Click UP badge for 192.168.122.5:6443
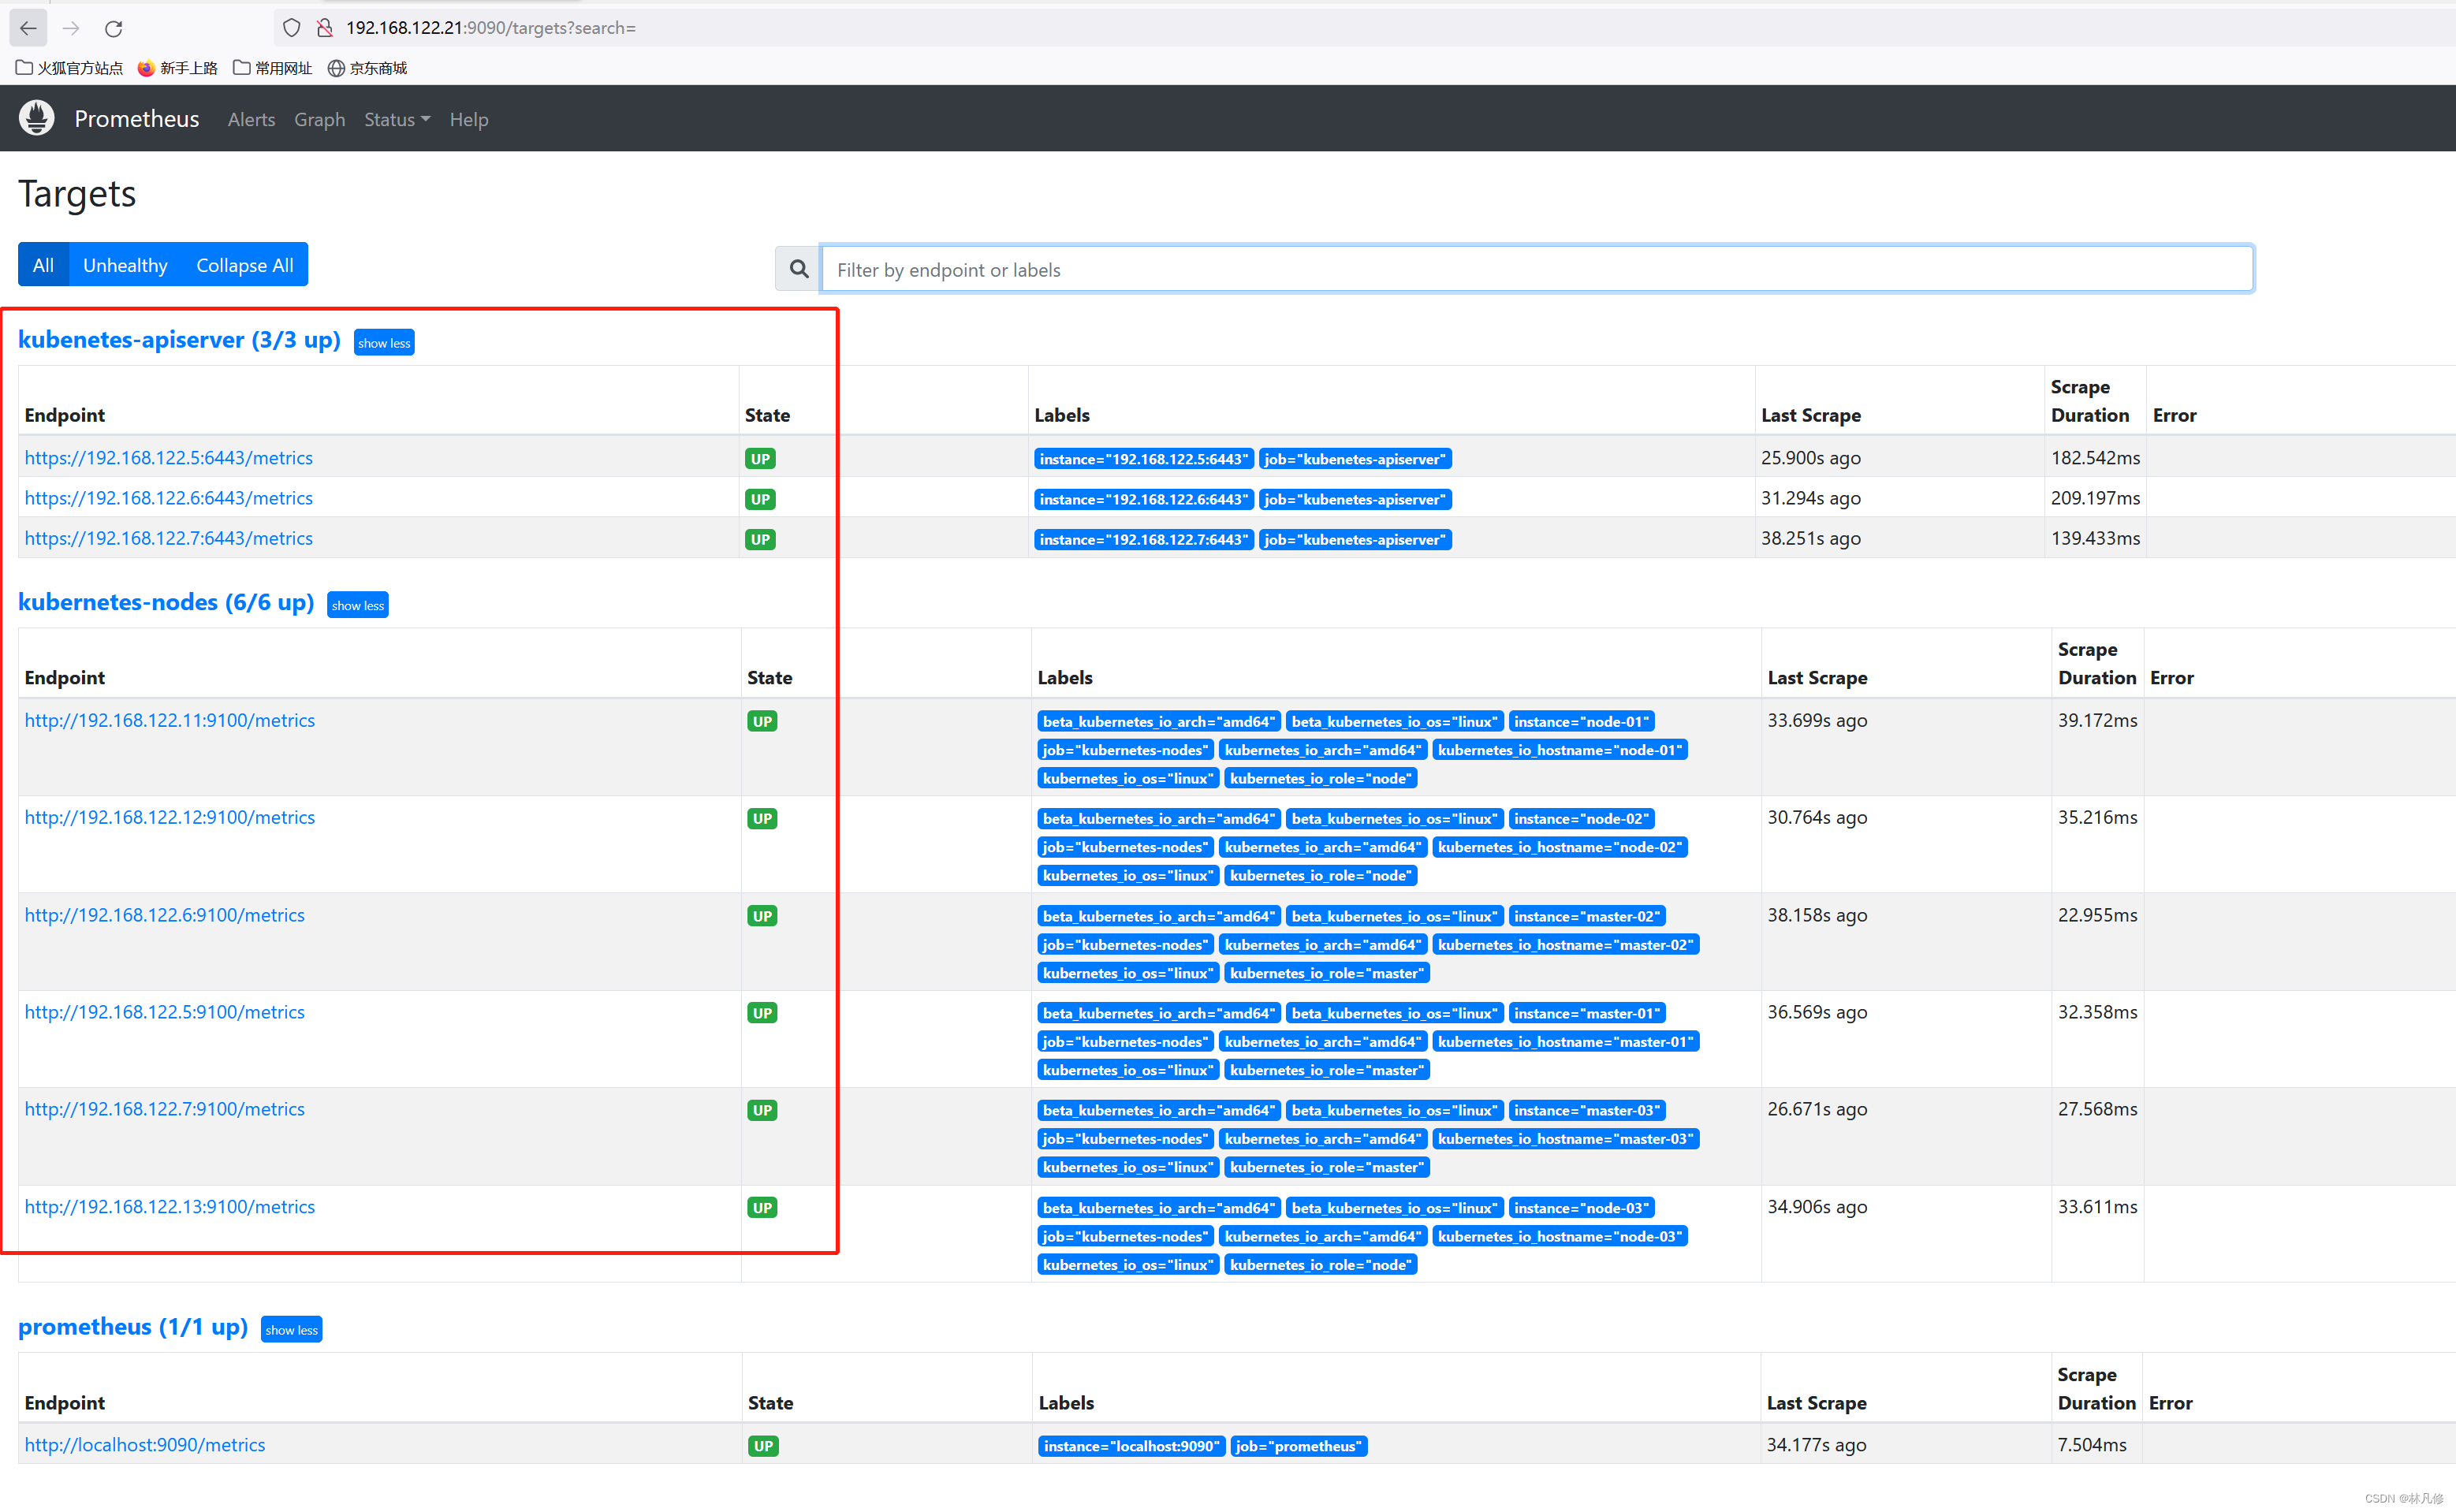2456x1512 pixels. coord(760,459)
